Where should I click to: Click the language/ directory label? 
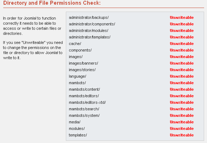[77, 76]
